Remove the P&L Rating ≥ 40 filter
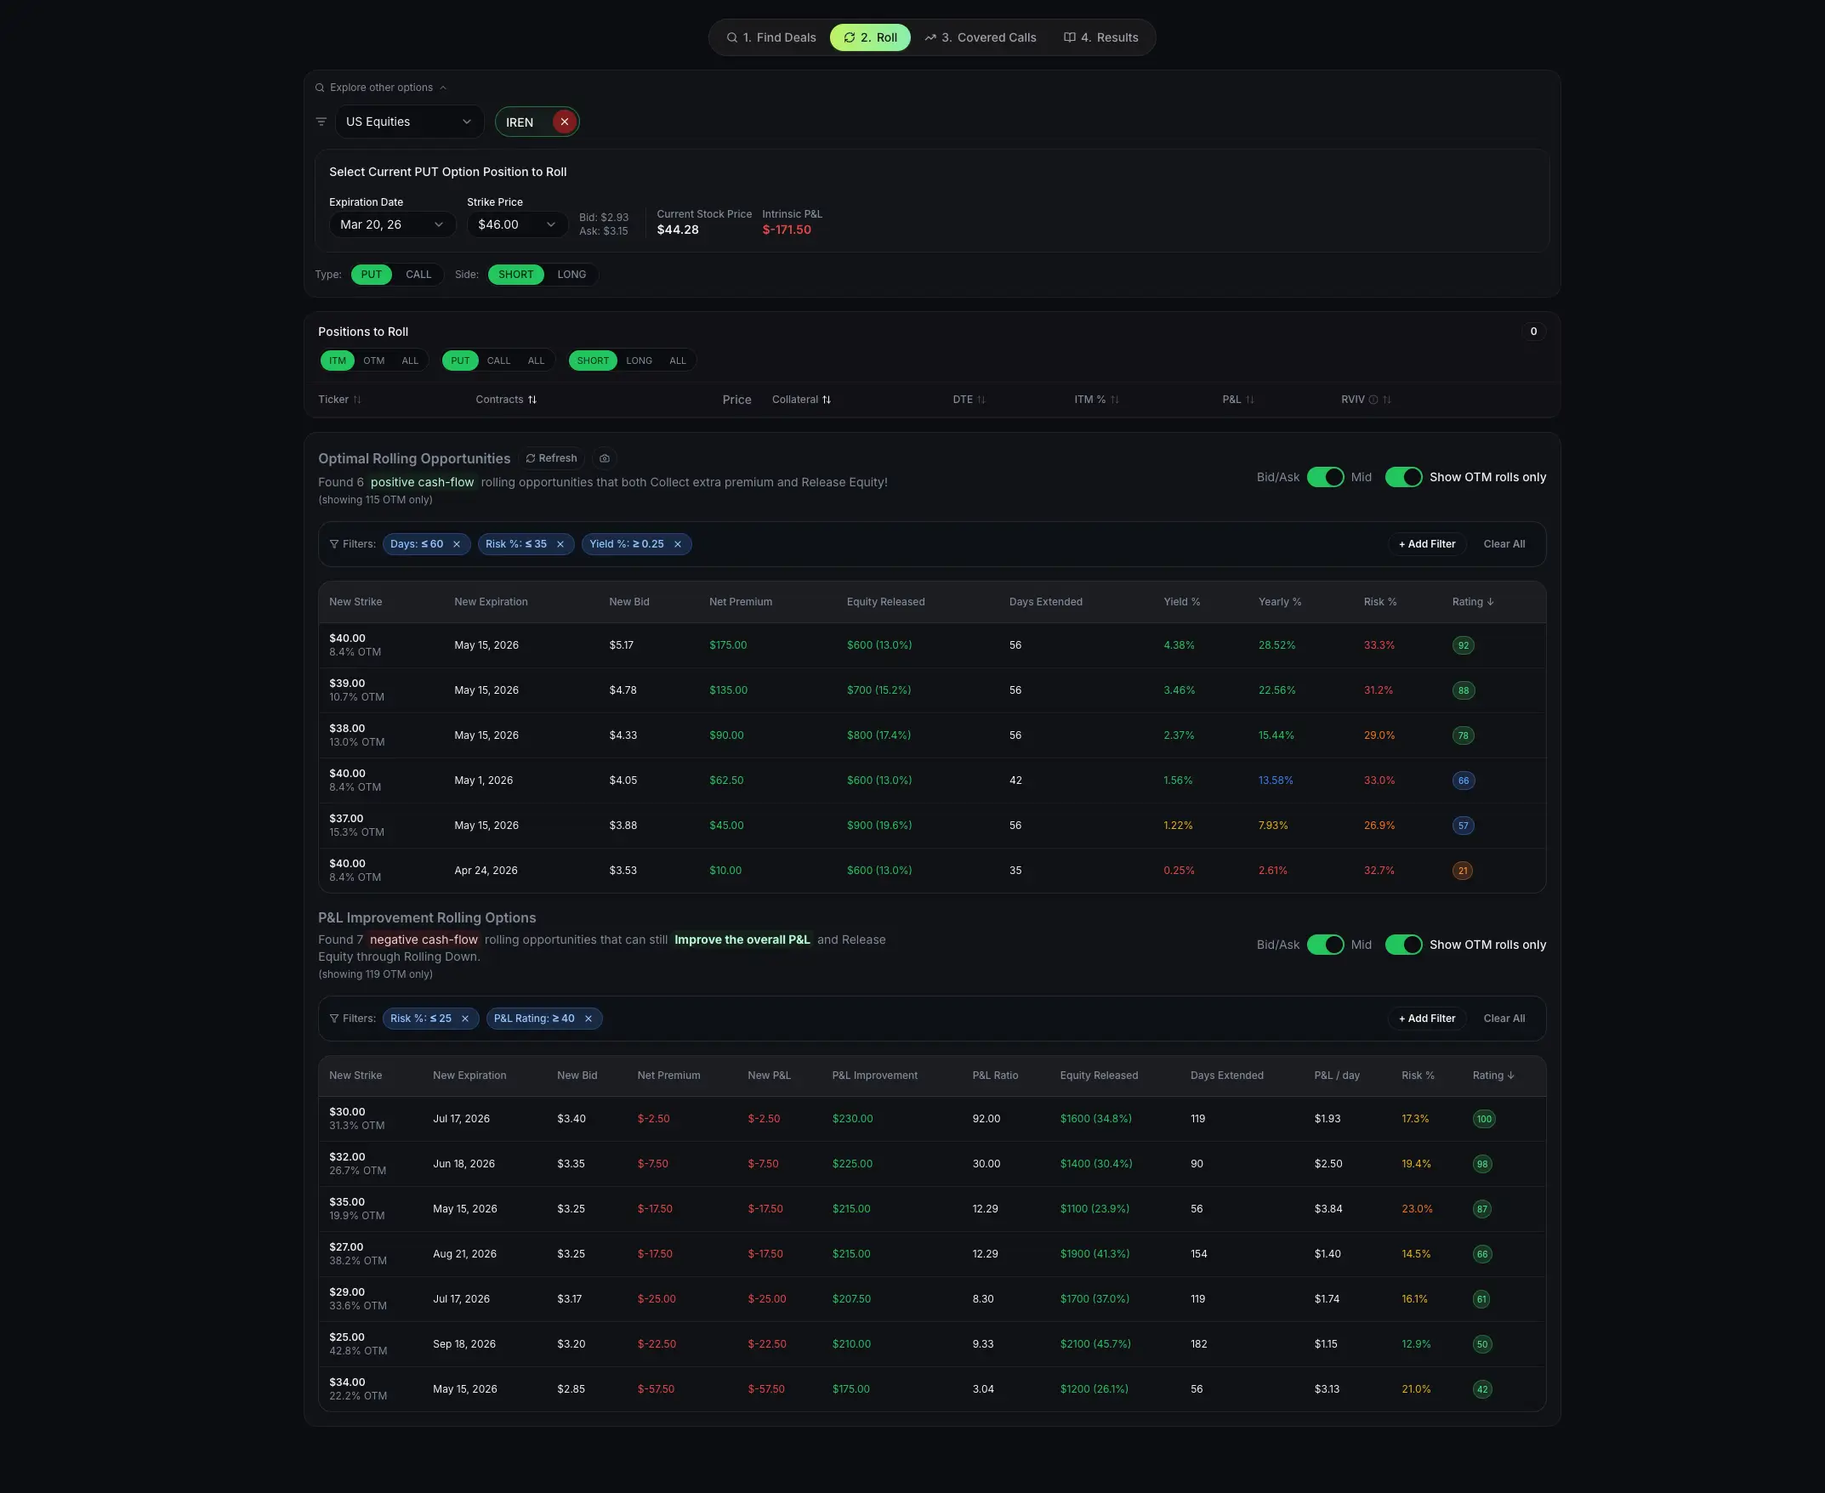This screenshot has width=1825, height=1493. (588, 1019)
